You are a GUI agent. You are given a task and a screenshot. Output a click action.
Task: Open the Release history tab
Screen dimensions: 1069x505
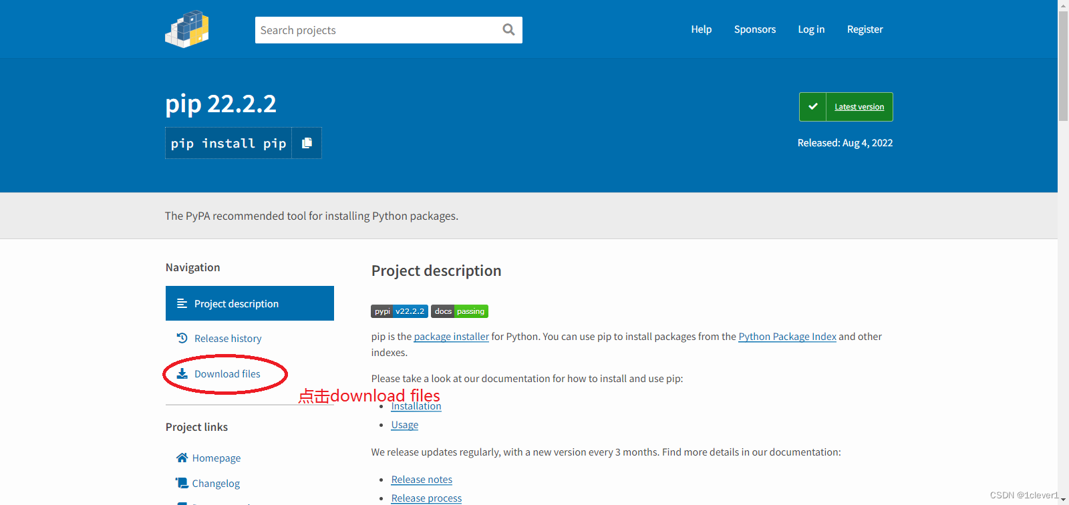(228, 339)
